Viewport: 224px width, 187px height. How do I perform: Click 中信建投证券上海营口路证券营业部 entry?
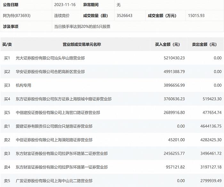coord(58,112)
